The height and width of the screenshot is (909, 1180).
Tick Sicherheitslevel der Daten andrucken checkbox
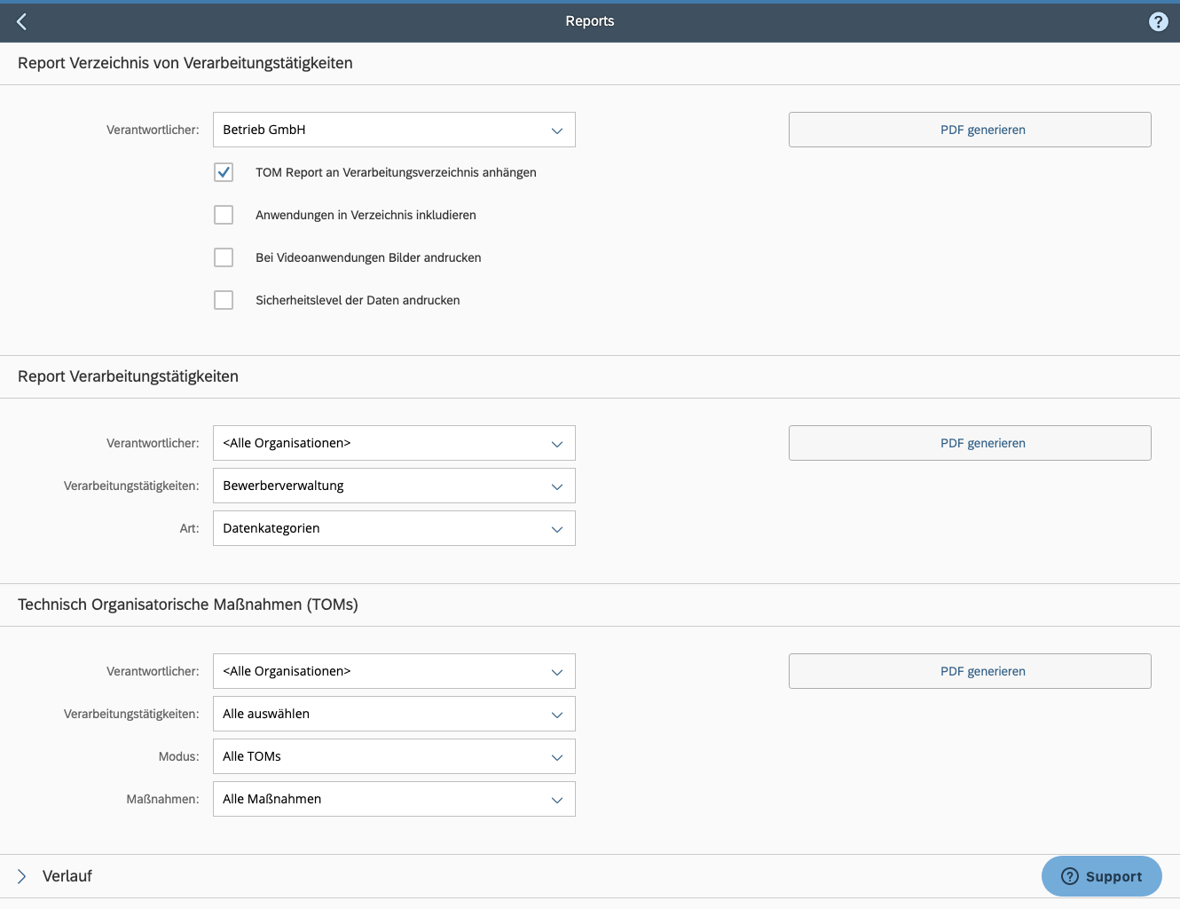(x=224, y=300)
